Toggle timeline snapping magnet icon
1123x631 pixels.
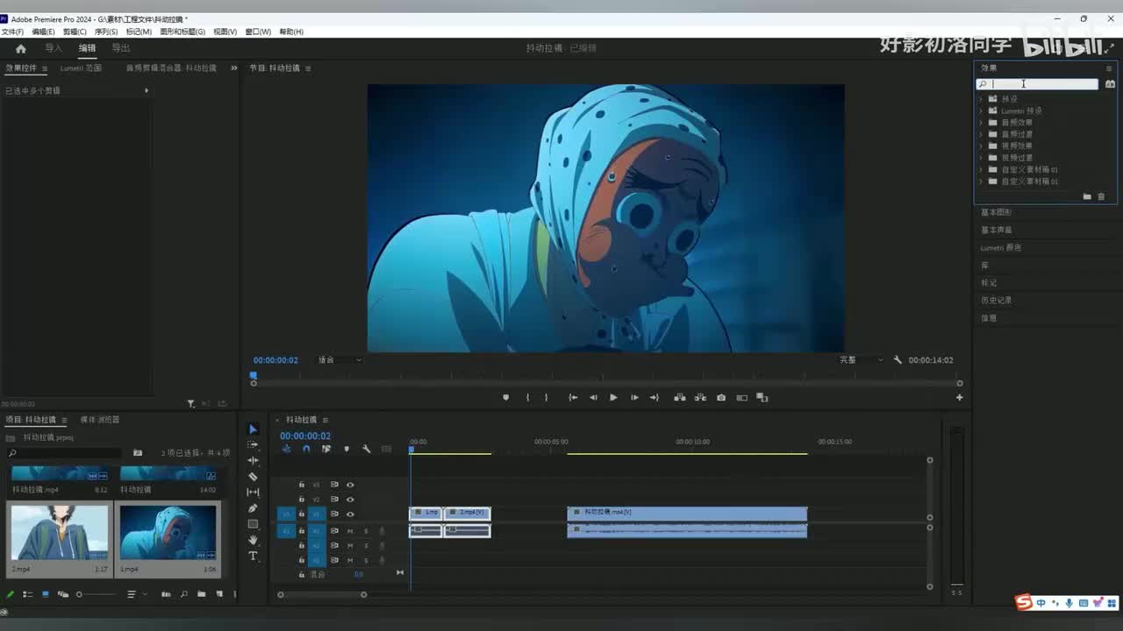tap(306, 449)
